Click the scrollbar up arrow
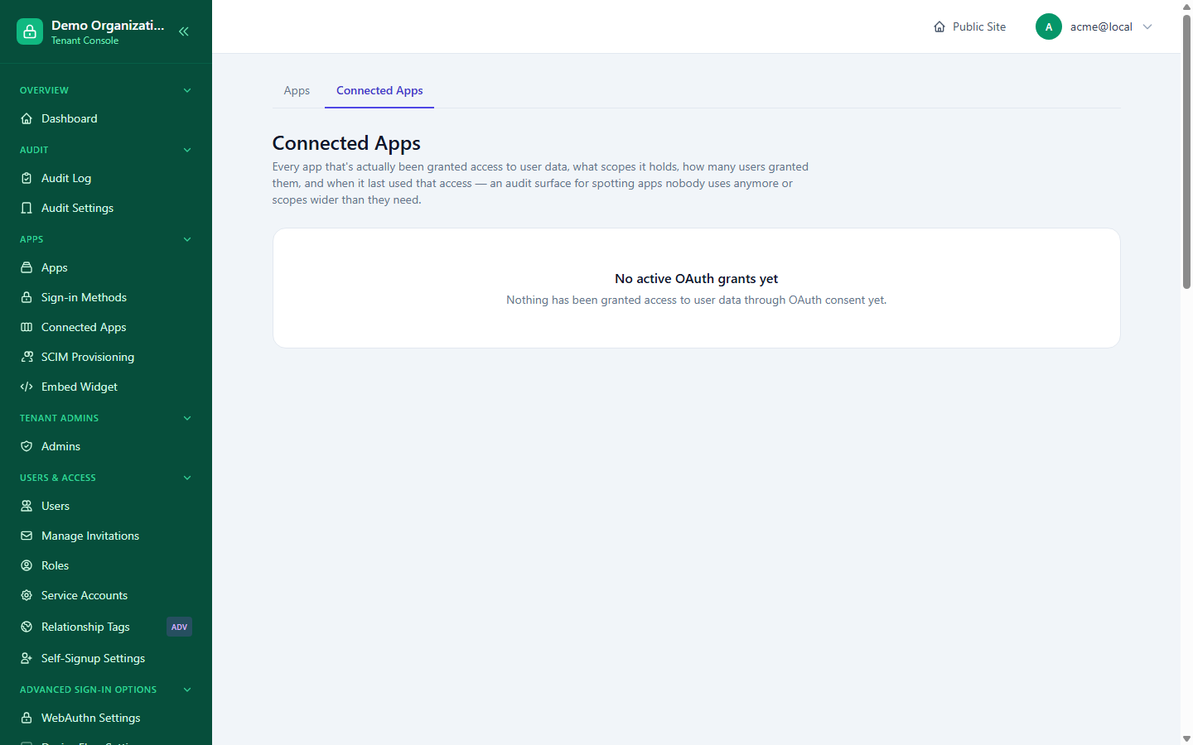Screen dimensions: 1193x745 point(1186,7)
